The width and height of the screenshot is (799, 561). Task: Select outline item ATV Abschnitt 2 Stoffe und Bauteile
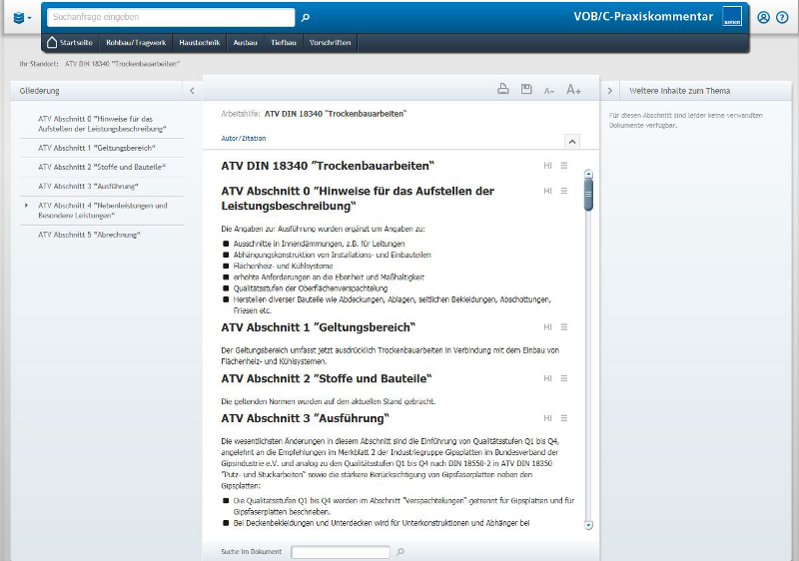(x=102, y=167)
